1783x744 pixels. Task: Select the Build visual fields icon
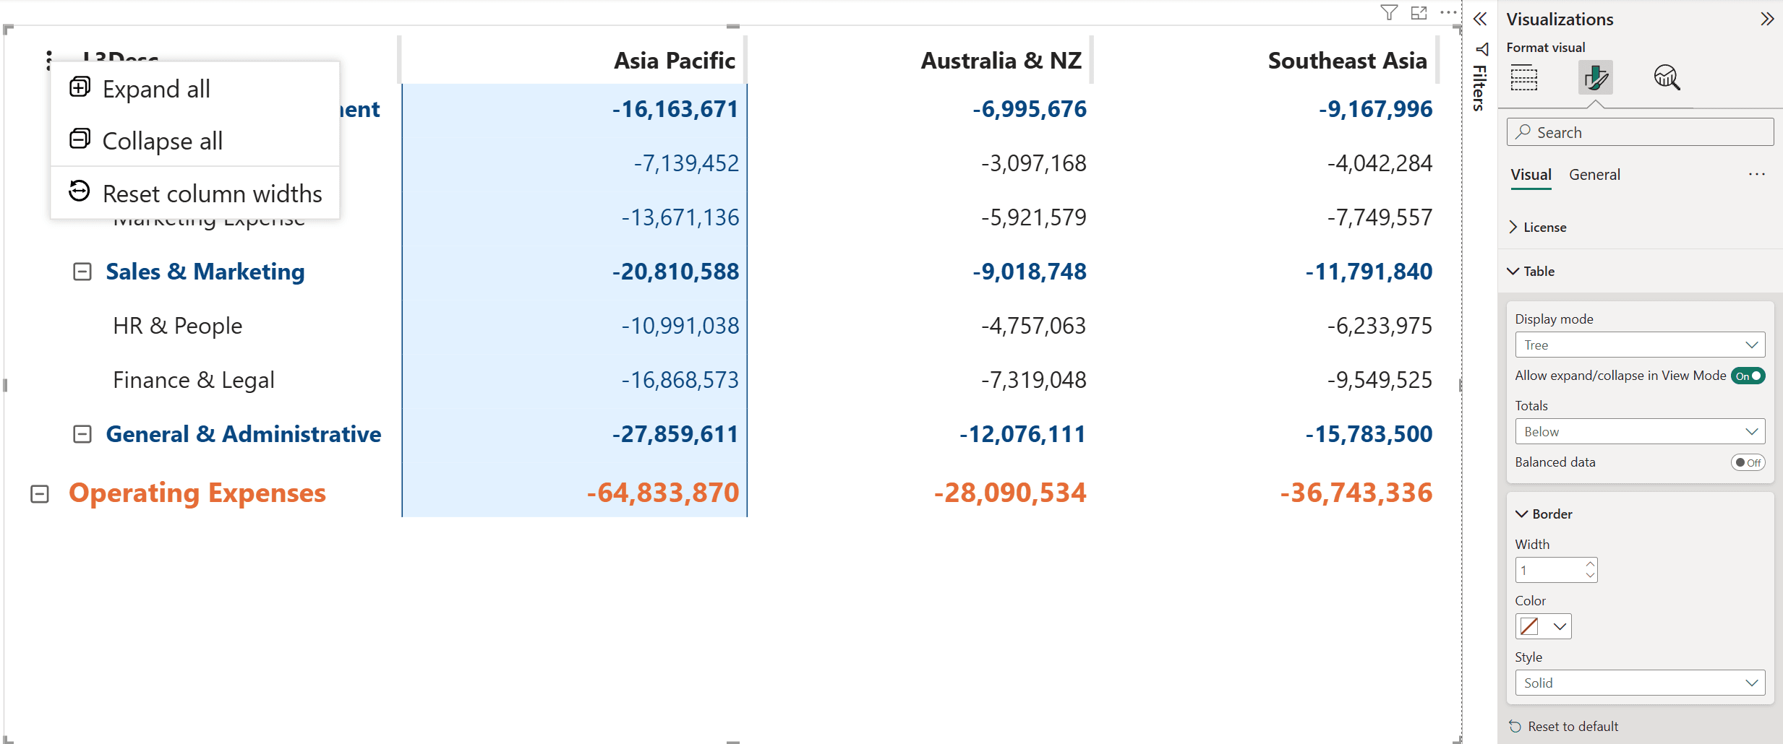tap(1524, 77)
